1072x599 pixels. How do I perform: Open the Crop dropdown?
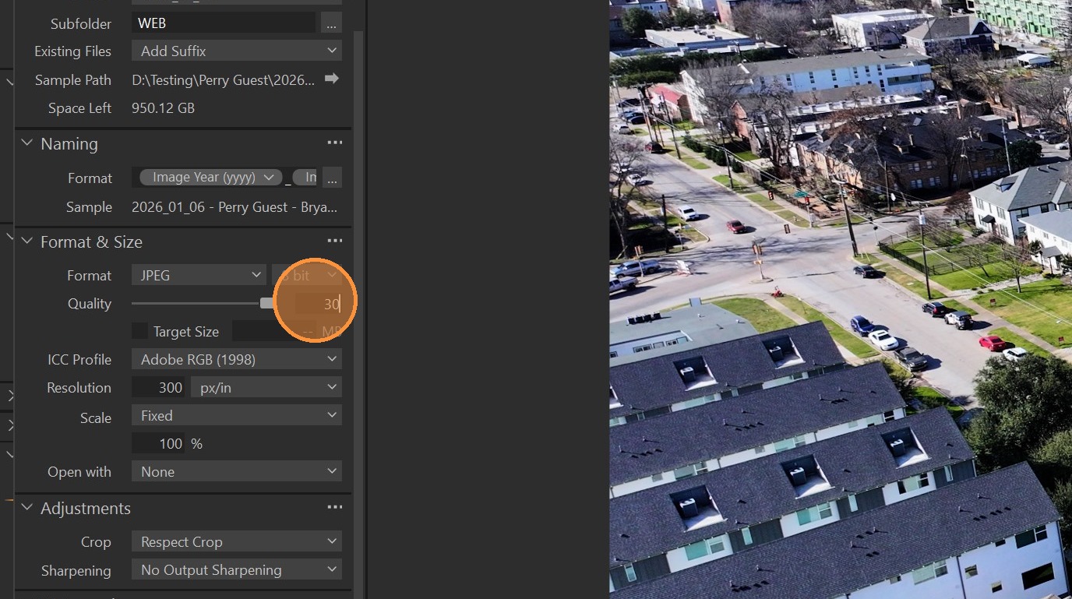tap(237, 541)
